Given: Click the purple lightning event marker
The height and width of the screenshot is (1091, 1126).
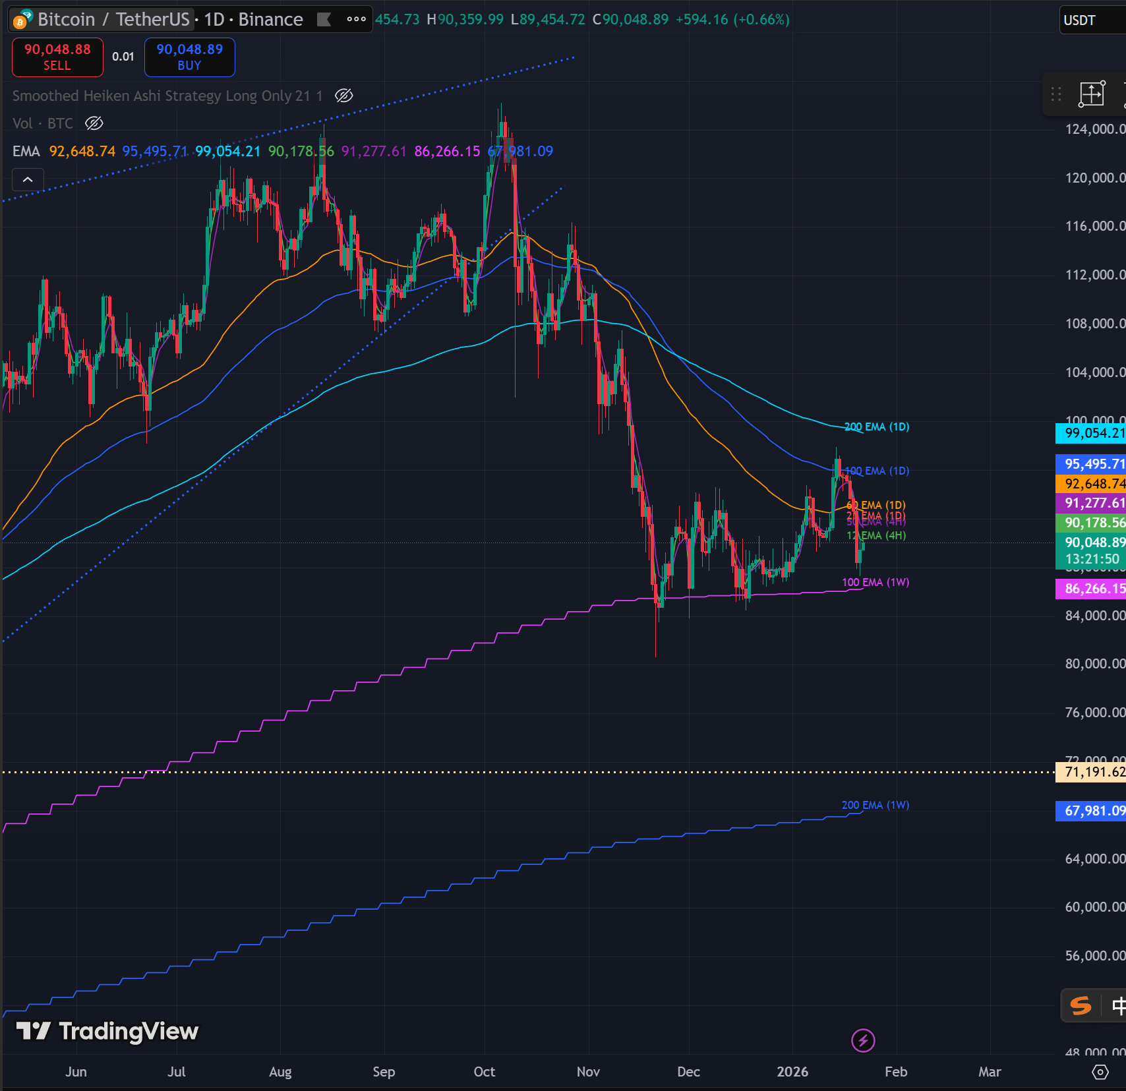Looking at the screenshot, I should [863, 1041].
